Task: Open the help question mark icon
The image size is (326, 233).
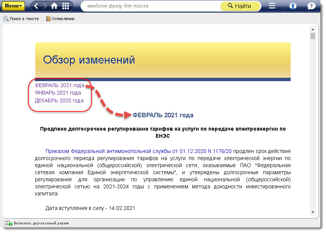Action: coord(311,6)
